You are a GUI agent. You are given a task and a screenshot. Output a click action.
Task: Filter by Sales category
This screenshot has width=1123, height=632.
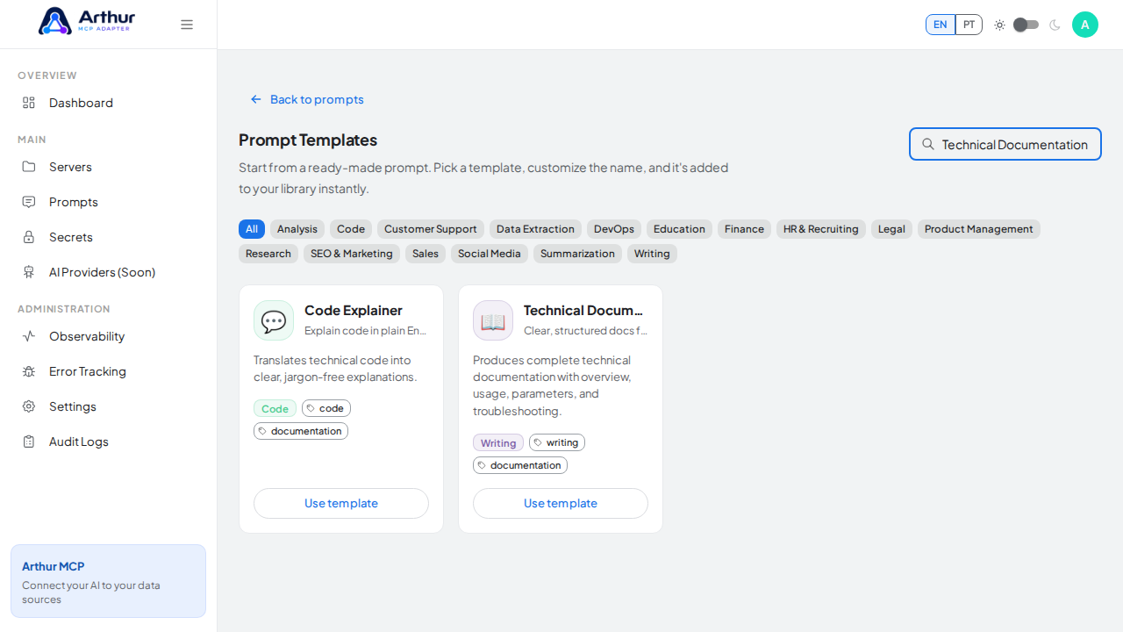click(426, 254)
